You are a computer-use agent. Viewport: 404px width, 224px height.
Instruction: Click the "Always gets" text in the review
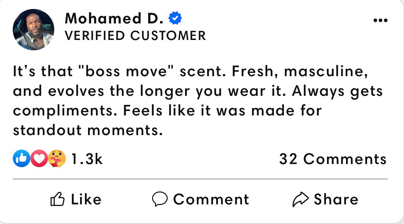pos(337,91)
